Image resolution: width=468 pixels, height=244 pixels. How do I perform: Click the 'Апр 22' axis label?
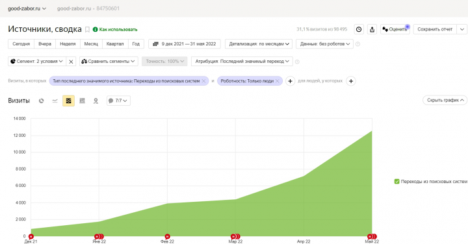click(x=304, y=241)
